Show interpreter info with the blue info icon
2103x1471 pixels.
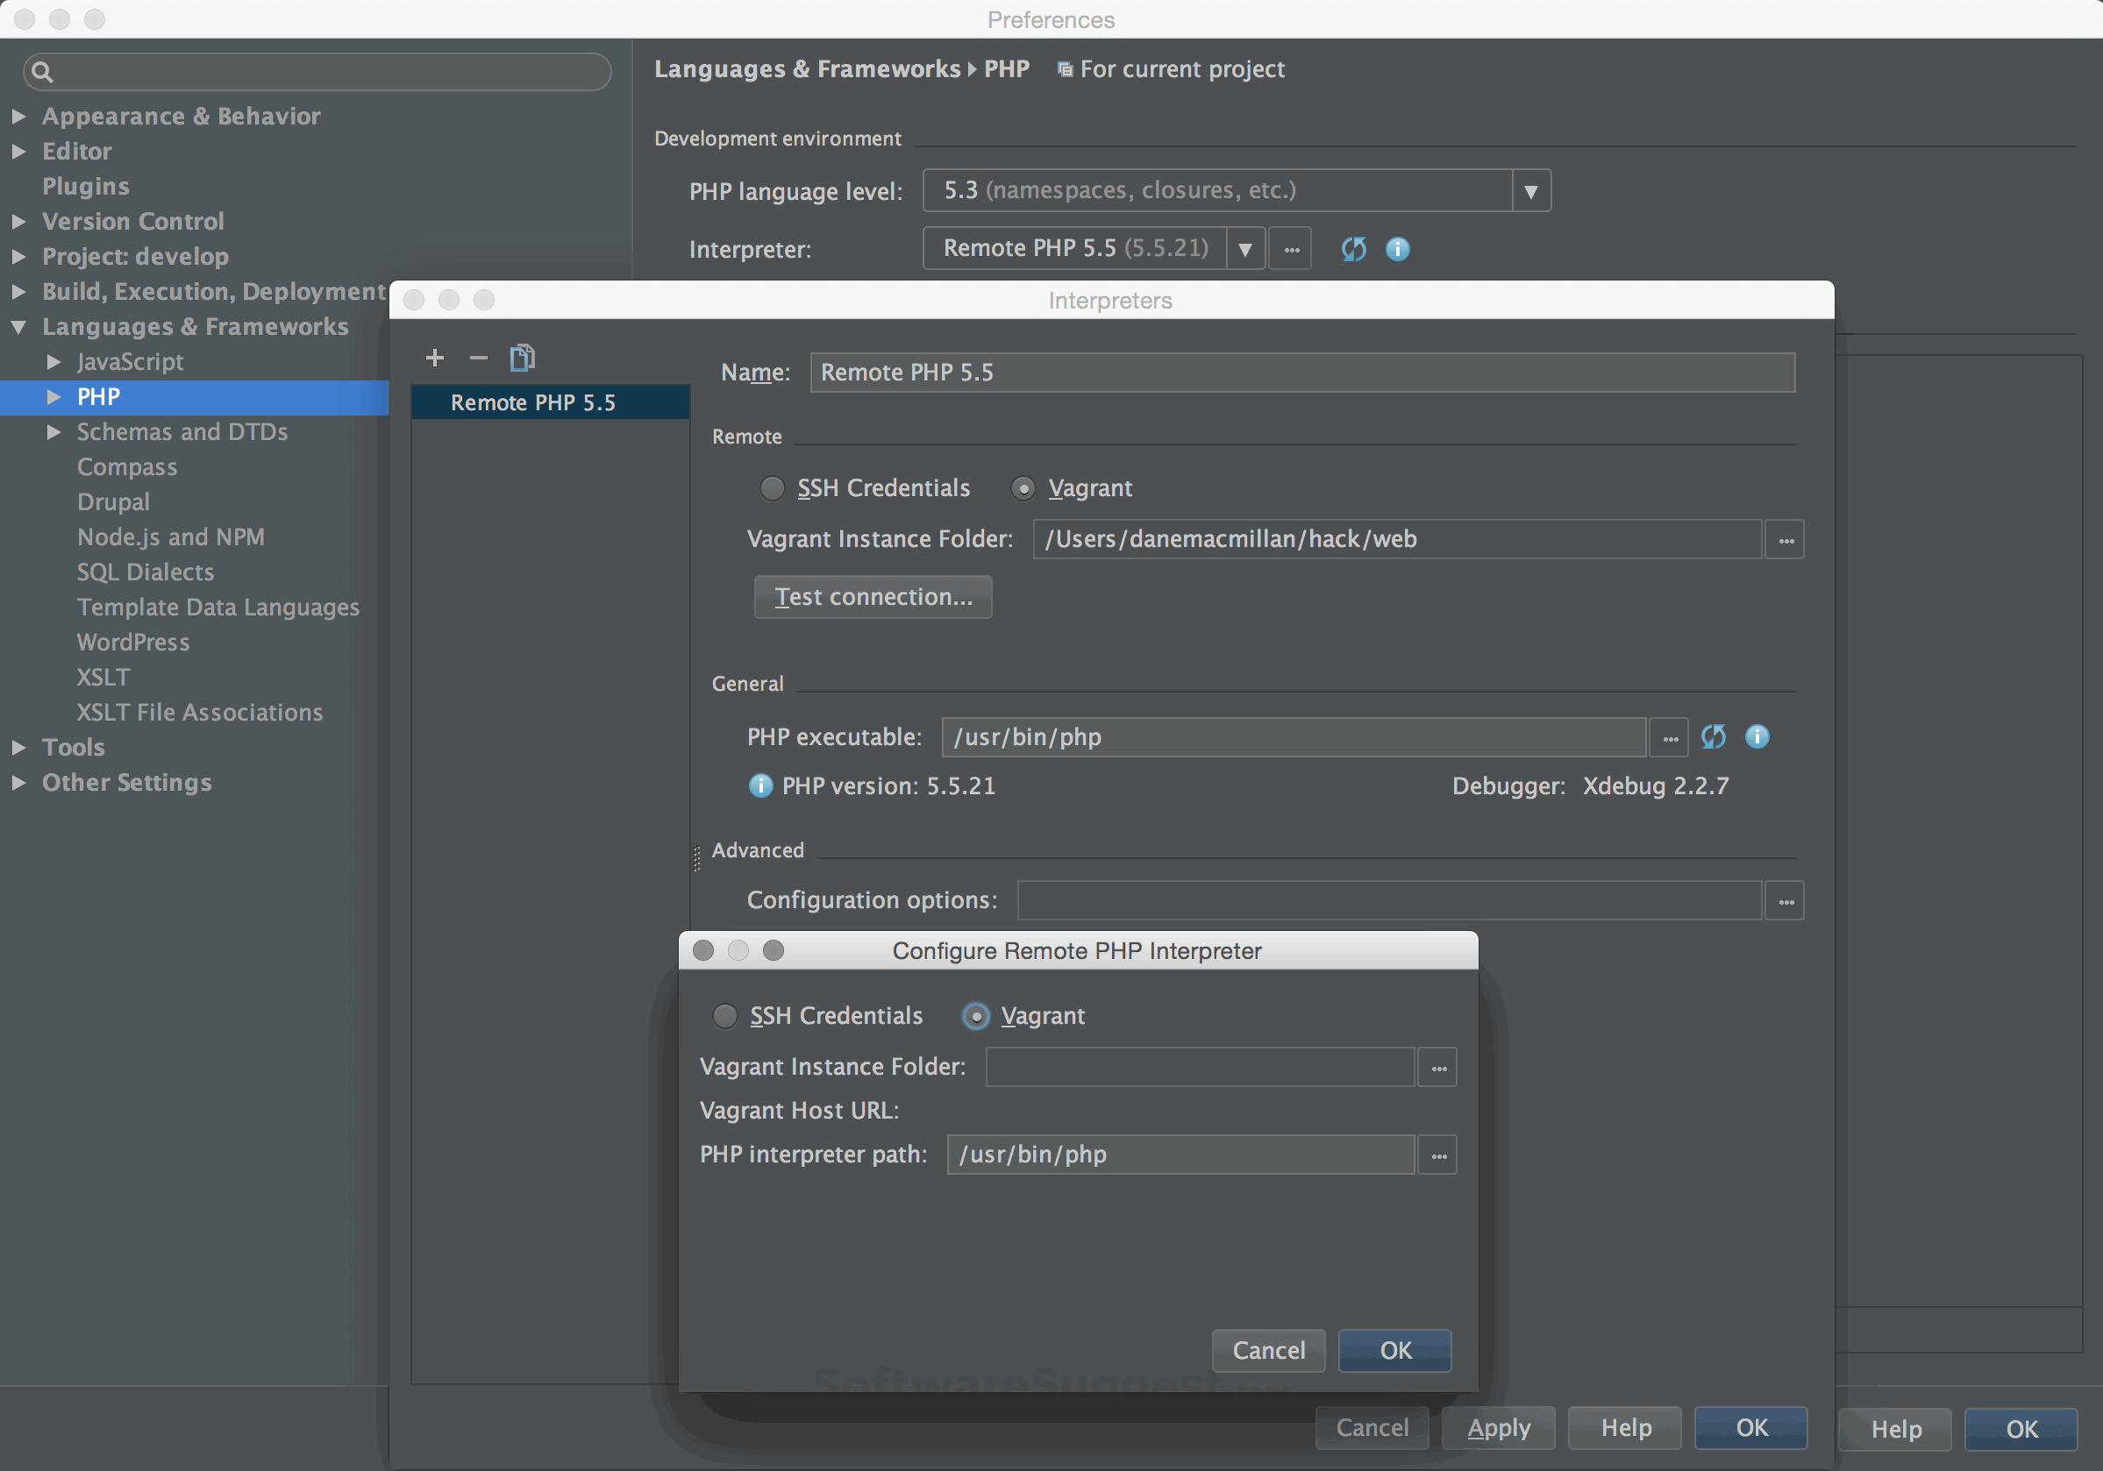click(1398, 248)
